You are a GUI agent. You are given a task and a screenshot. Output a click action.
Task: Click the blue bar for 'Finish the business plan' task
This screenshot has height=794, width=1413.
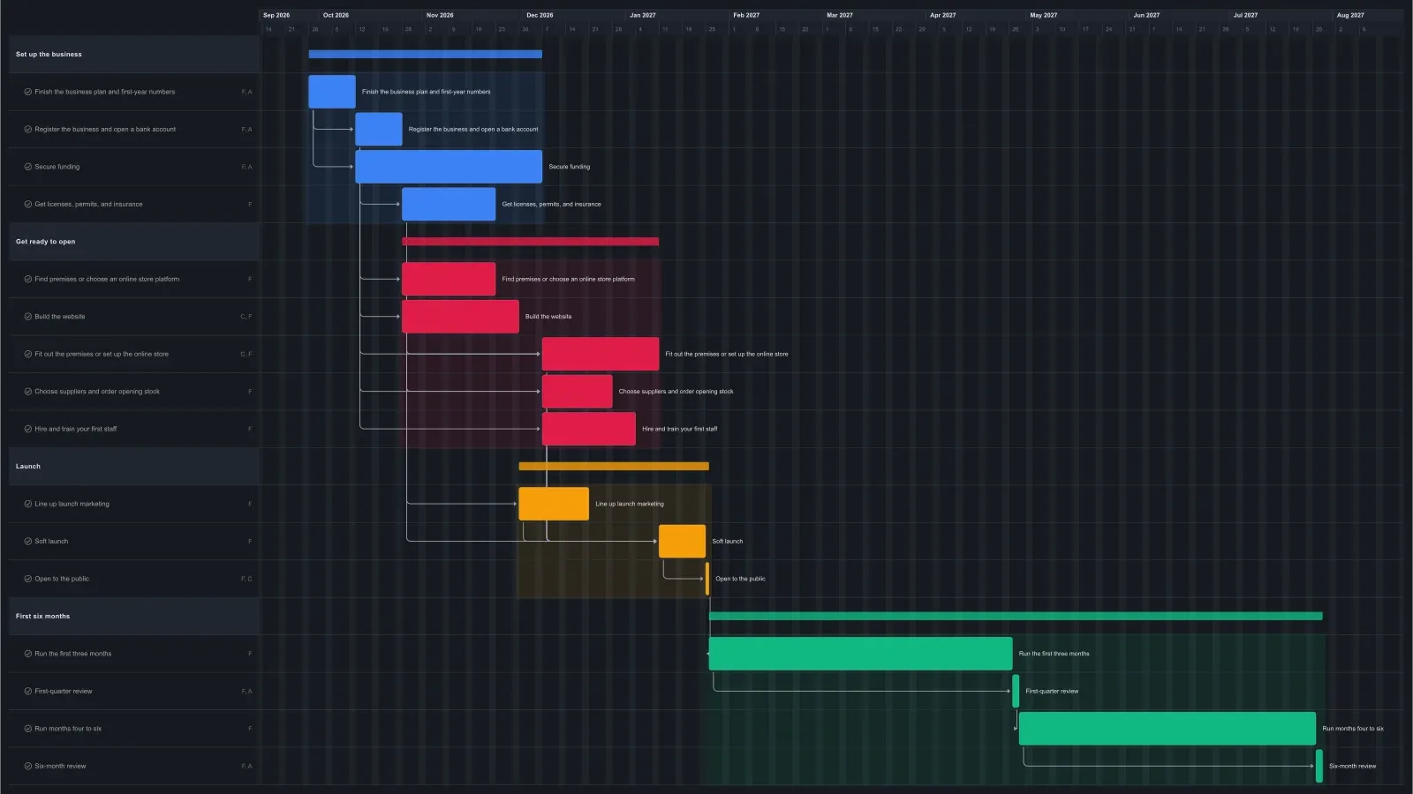[332, 92]
